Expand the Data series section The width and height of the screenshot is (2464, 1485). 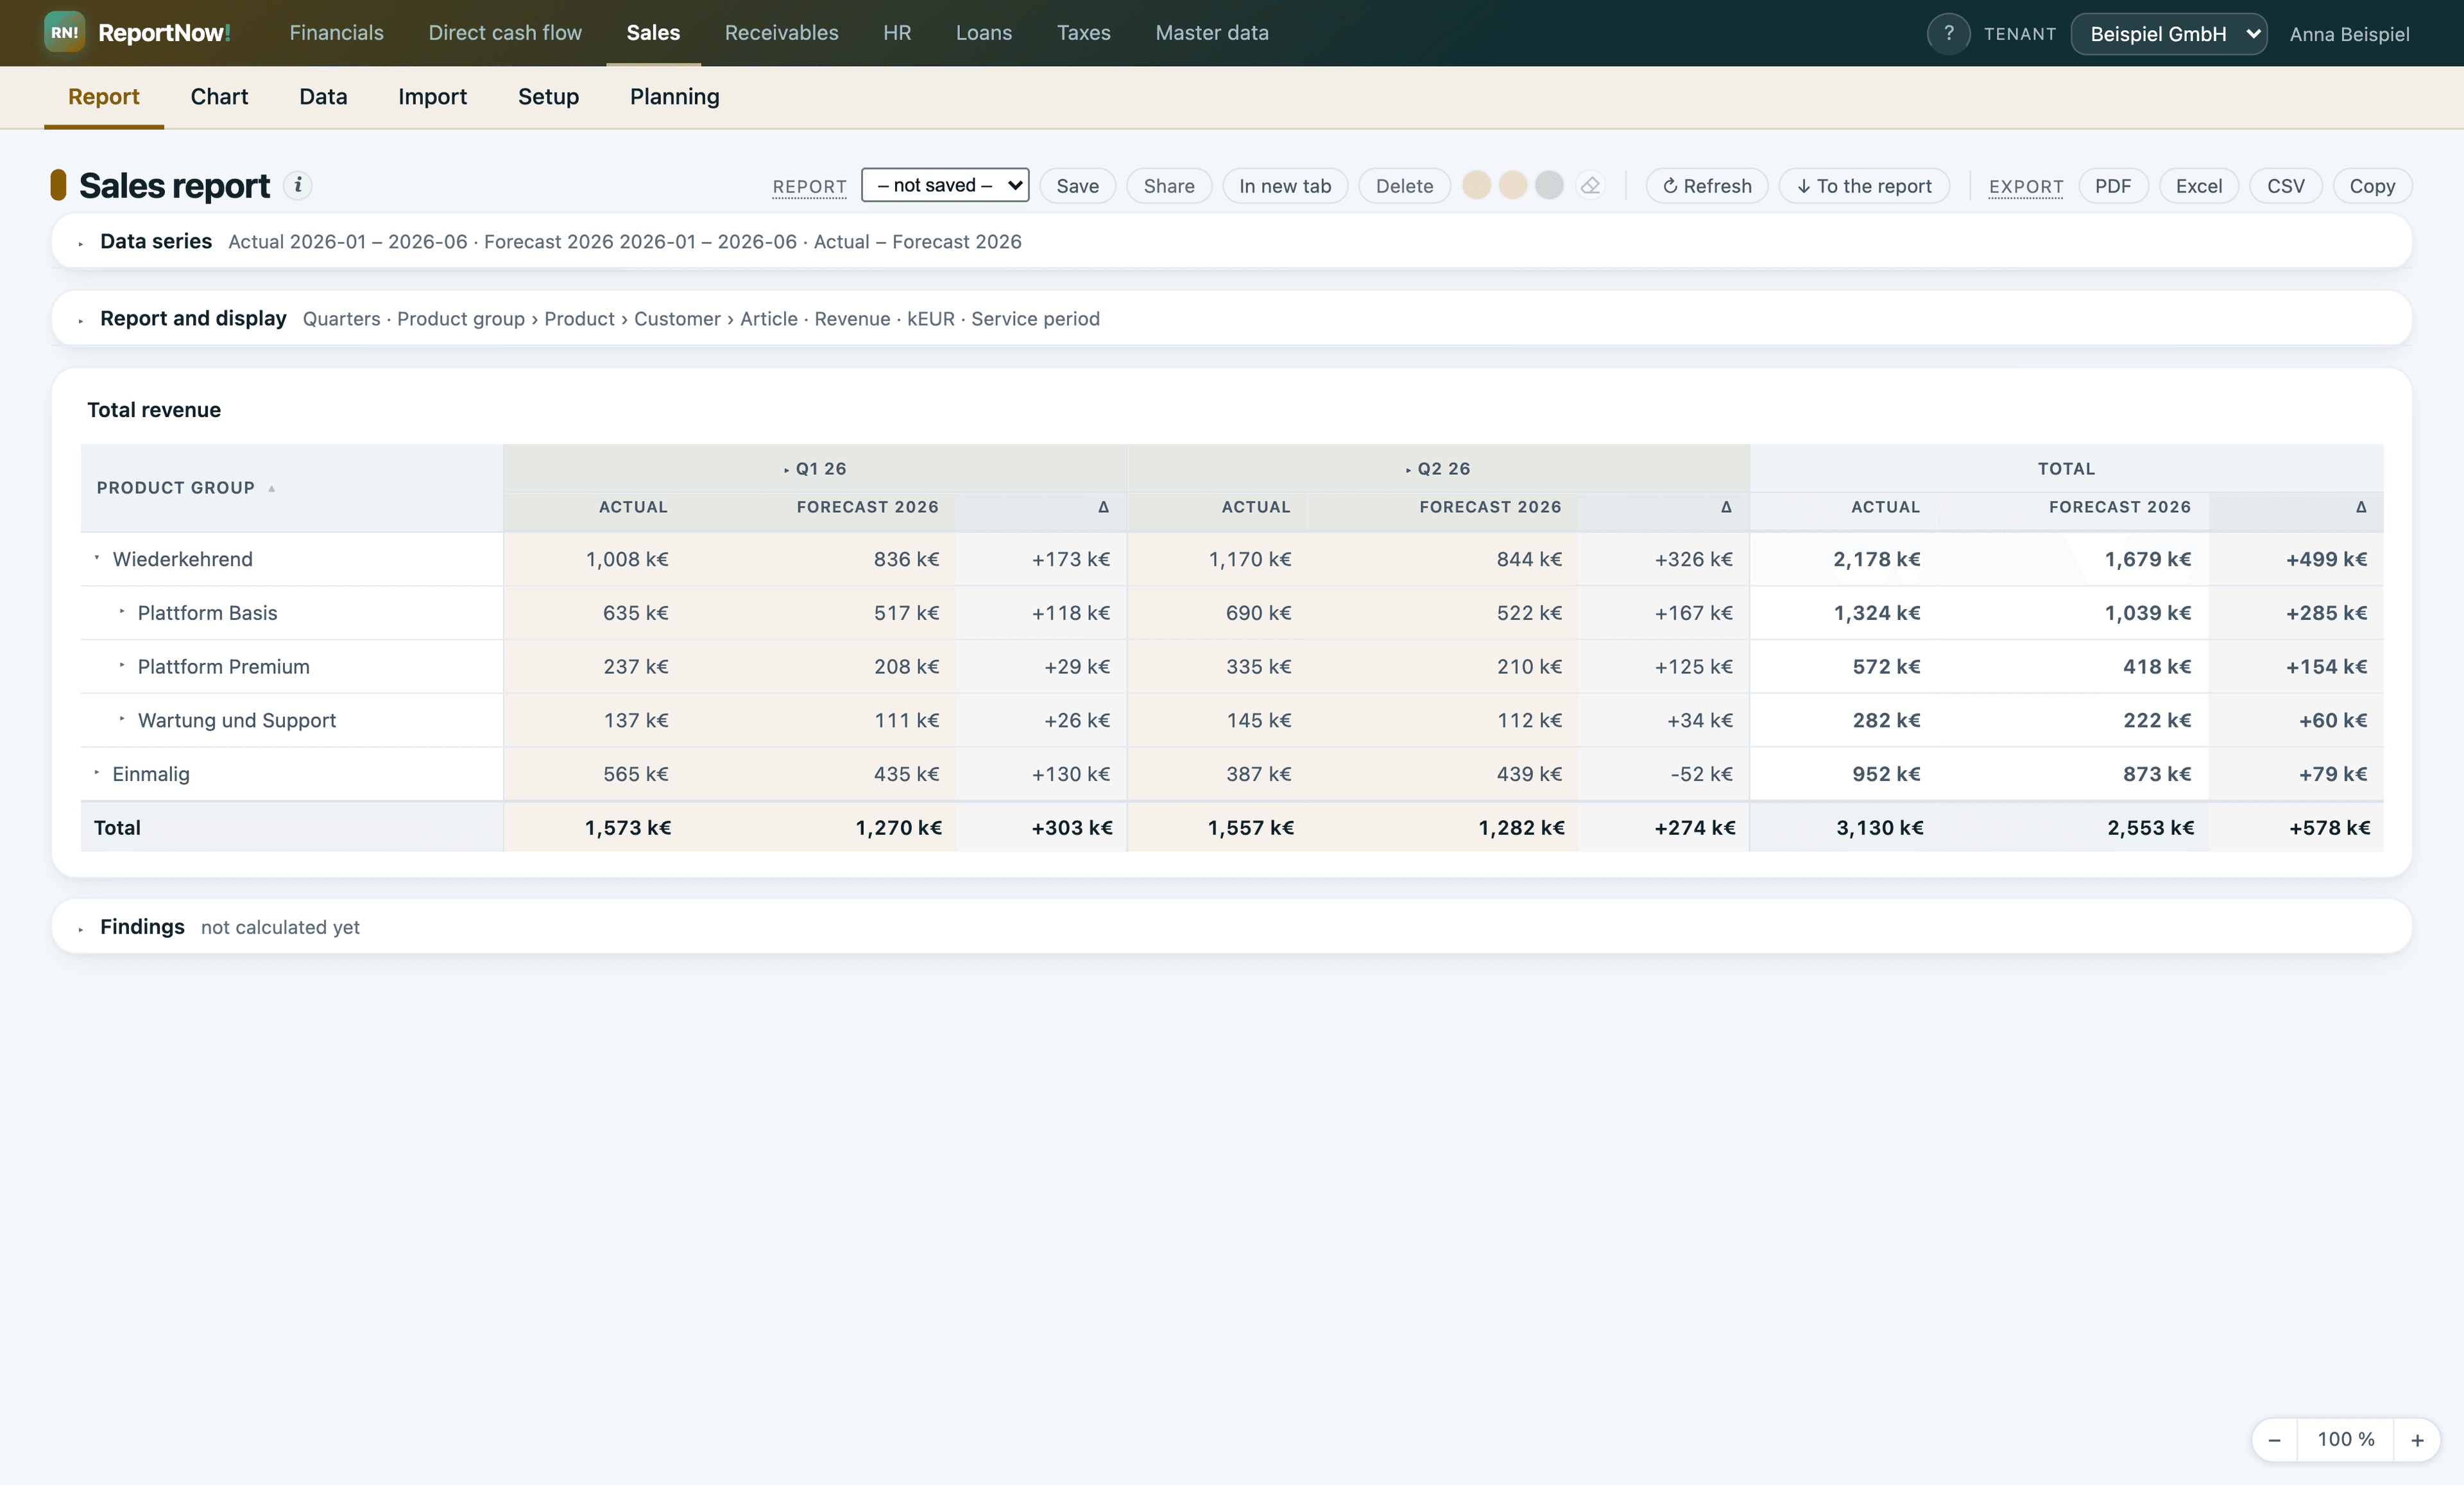tap(81, 243)
